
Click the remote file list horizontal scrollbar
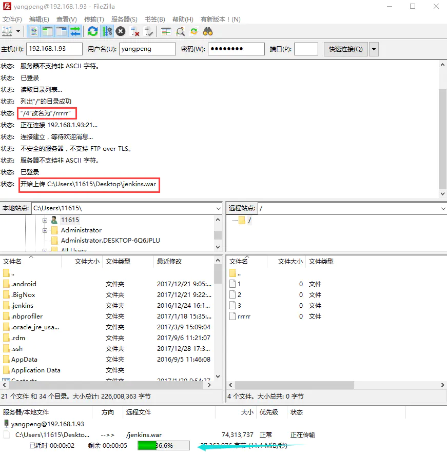[x=294, y=385]
